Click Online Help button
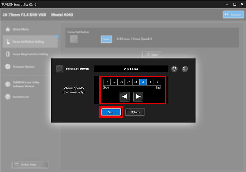 click(x=30, y=165)
